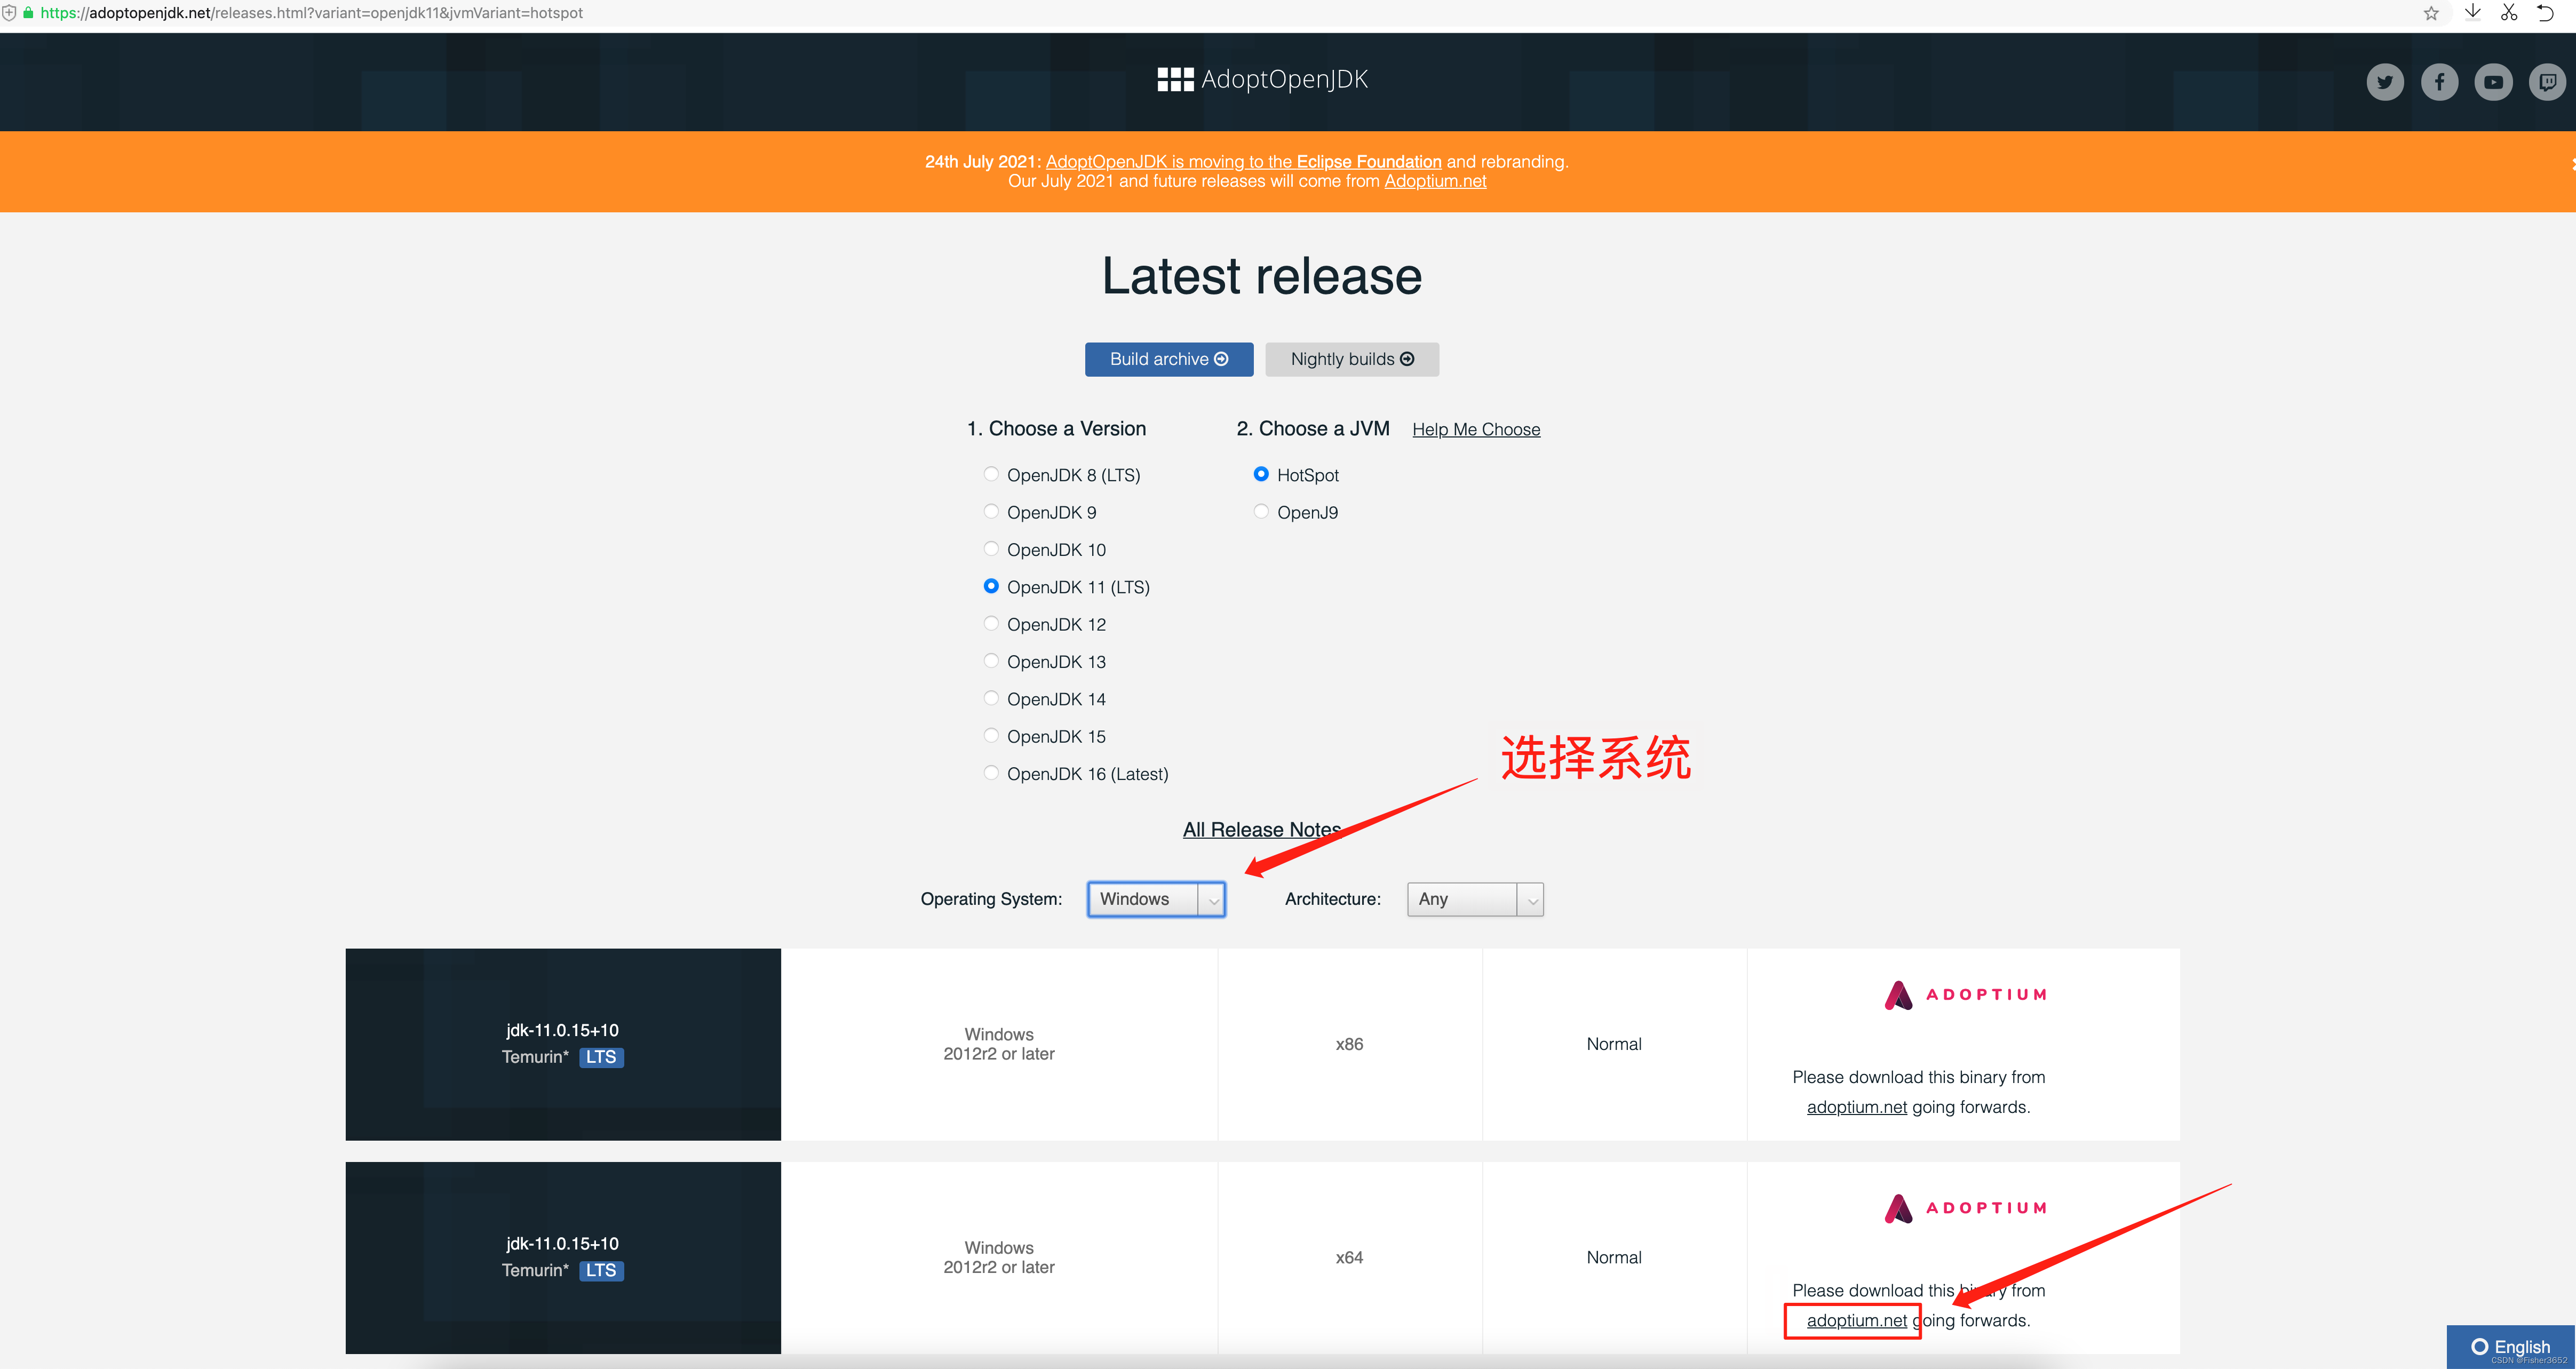Click the scissors screenshot icon in the toolbar
Viewport: 2576px width, 1369px height.
2509,13
